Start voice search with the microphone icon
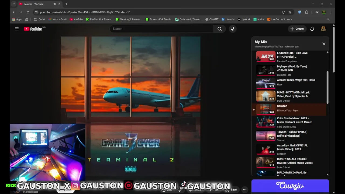 coord(233,29)
